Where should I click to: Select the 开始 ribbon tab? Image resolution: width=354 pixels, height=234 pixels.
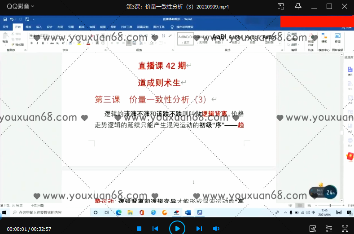point(17,27)
